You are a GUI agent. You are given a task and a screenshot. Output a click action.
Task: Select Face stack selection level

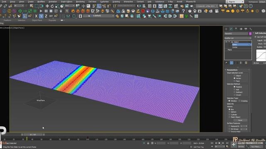pos(234,81)
